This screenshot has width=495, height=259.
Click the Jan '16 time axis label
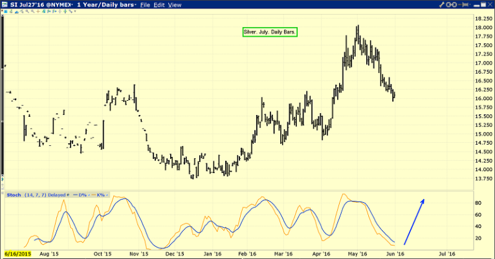[x=212, y=254]
